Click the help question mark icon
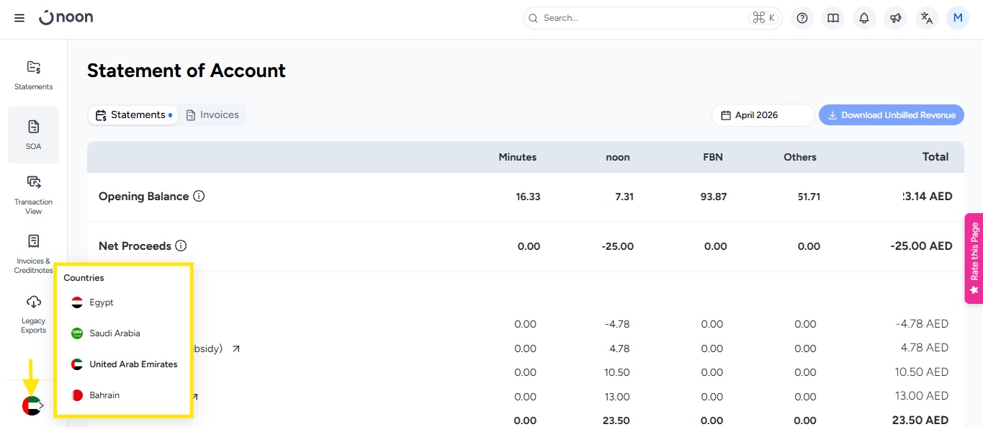This screenshot has width=983, height=427. tap(802, 18)
